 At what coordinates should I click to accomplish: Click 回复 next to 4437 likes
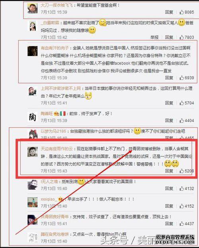tap(169, 223)
